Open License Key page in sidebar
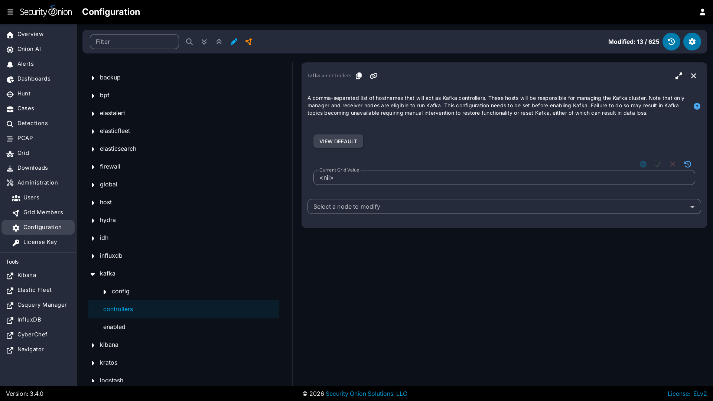The image size is (713, 401). 38,242
